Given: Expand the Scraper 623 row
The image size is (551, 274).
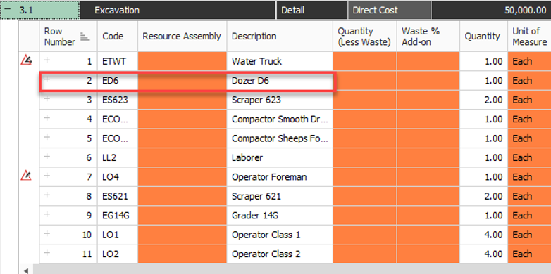Looking at the screenshot, I should tap(47, 99).
